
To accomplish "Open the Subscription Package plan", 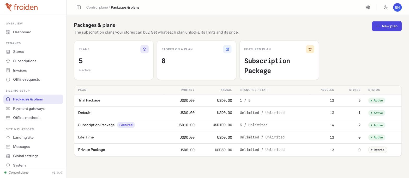I will tap(238, 125).
